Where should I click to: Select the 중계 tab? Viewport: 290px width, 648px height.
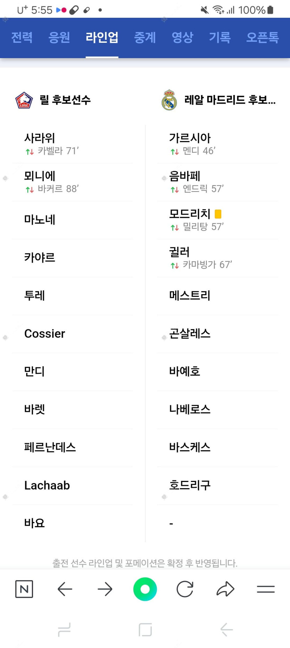pyautogui.click(x=145, y=38)
